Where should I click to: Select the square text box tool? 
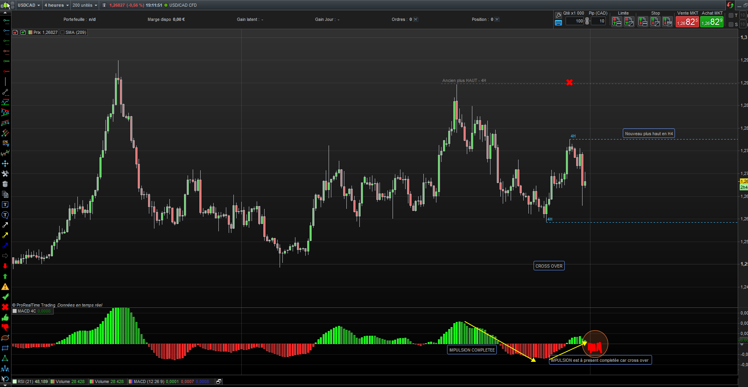point(5,205)
